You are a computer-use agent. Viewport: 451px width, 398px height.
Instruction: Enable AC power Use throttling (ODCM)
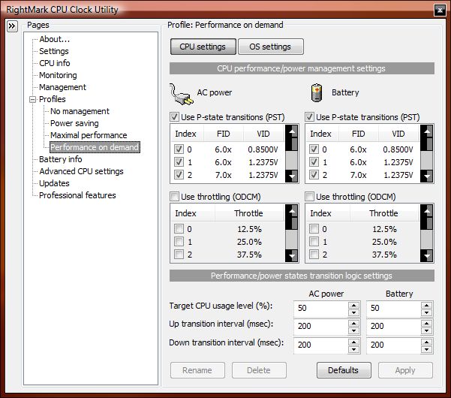pos(174,197)
